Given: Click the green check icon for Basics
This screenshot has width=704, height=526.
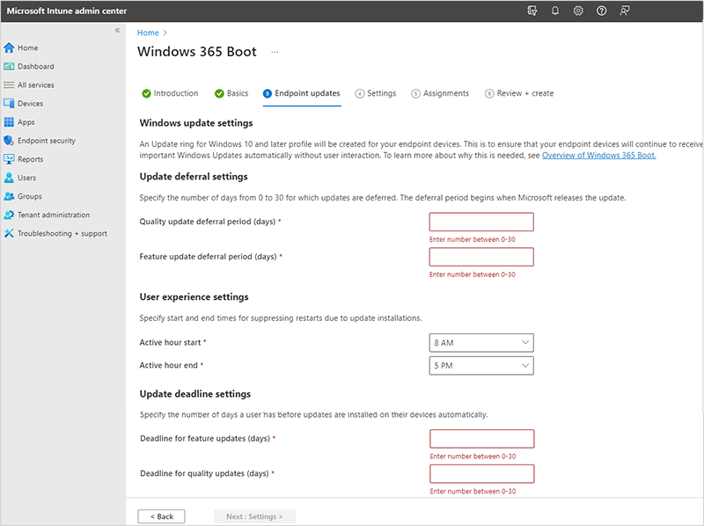Looking at the screenshot, I should point(219,93).
